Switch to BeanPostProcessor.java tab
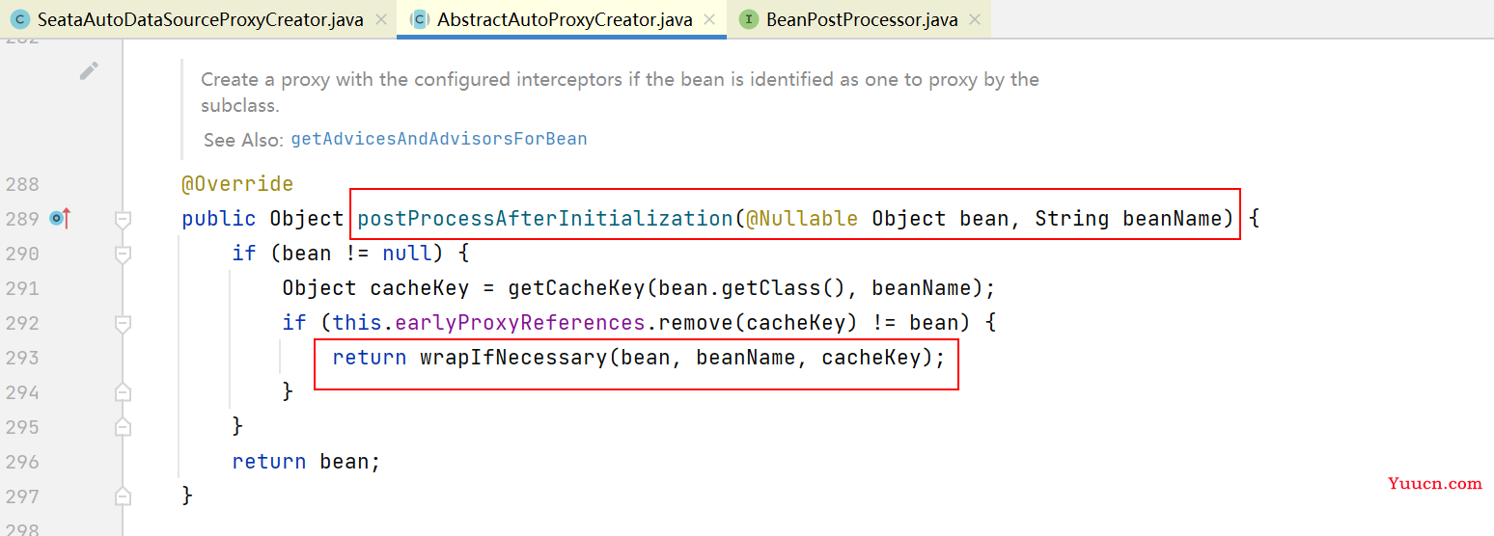This screenshot has width=1494, height=536. point(860,19)
